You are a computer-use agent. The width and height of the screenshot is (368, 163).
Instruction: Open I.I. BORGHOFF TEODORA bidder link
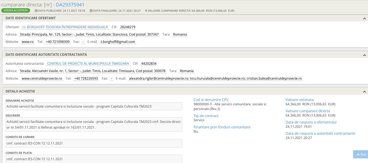pos(65,27)
